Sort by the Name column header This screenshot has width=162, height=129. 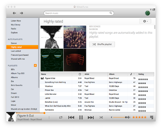tap(56, 74)
